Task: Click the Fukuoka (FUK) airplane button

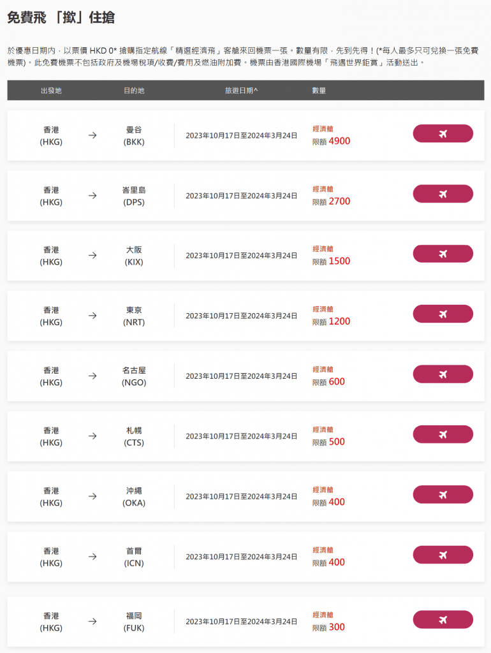Action: point(443,620)
